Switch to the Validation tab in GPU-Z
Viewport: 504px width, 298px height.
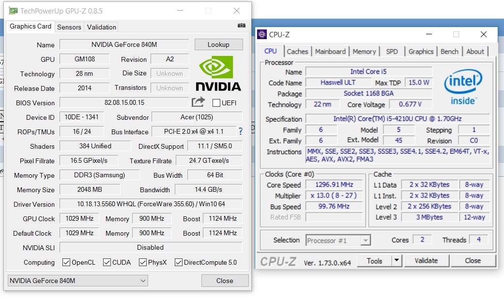coord(102,27)
